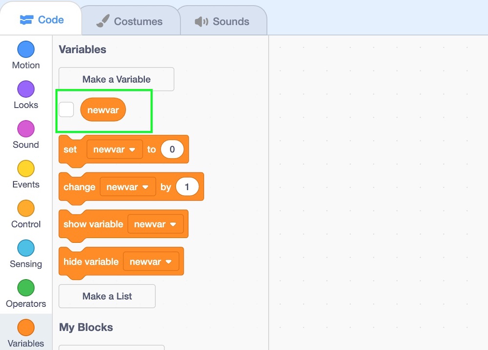Open the Motion block category
This screenshot has height=350, width=488.
[26, 56]
